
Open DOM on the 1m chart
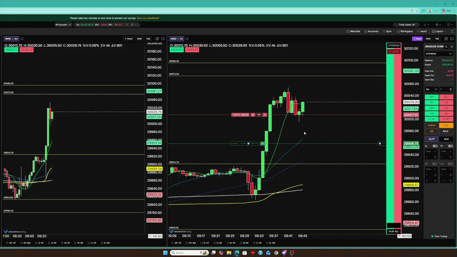pos(428,39)
